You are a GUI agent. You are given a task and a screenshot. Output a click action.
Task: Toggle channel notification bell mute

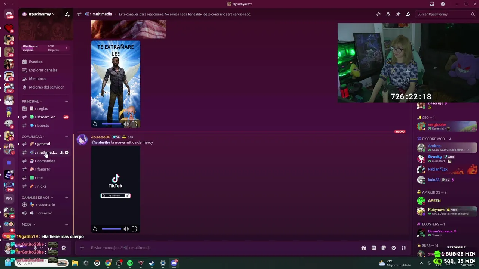click(388, 14)
